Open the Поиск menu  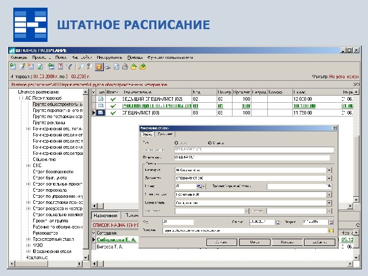(x=61, y=57)
